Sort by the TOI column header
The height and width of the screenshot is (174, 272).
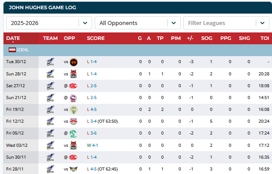tap(265, 38)
